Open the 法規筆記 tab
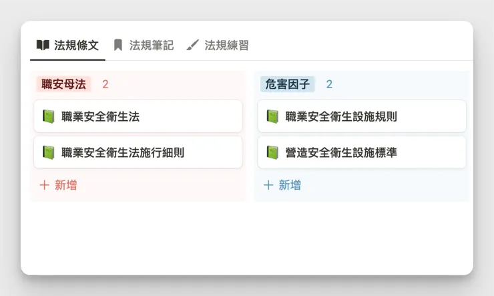 coord(144,45)
